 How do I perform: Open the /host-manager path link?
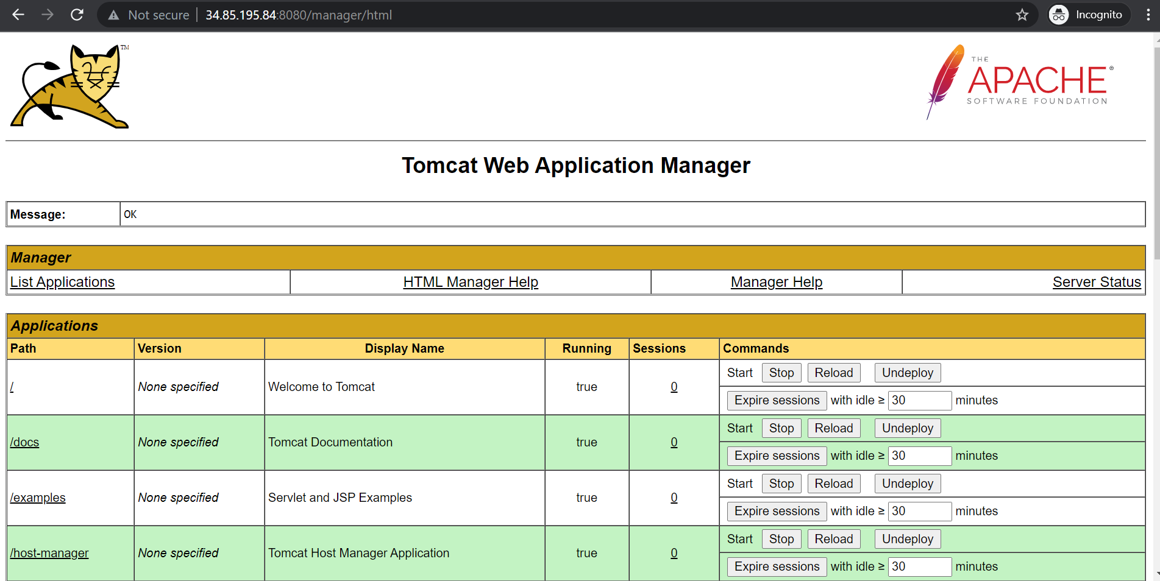(49, 553)
